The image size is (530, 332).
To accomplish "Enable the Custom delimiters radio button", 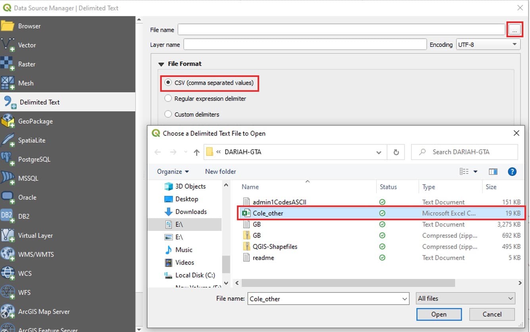I will (x=168, y=114).
